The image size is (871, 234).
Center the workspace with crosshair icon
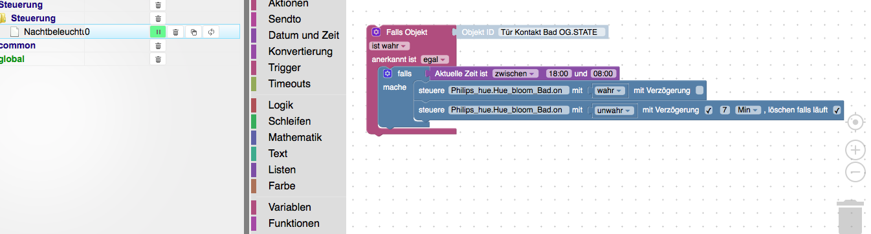click(855, 122)
